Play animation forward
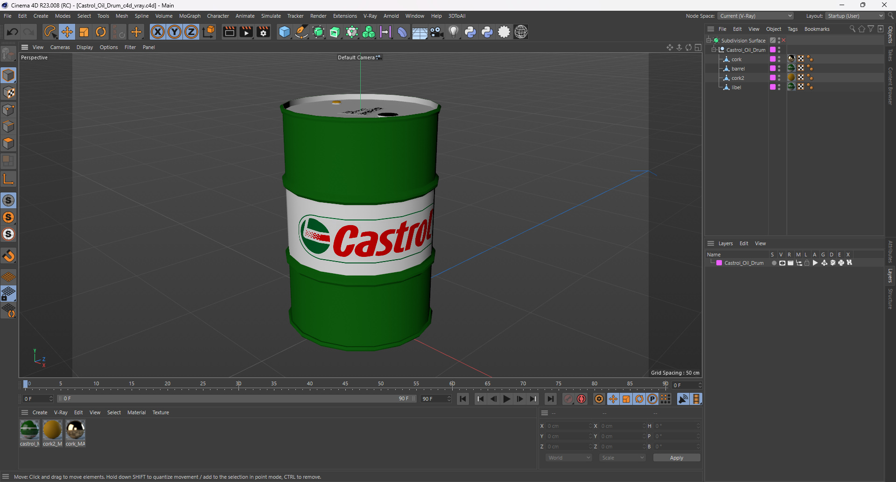 coord(506,399)
